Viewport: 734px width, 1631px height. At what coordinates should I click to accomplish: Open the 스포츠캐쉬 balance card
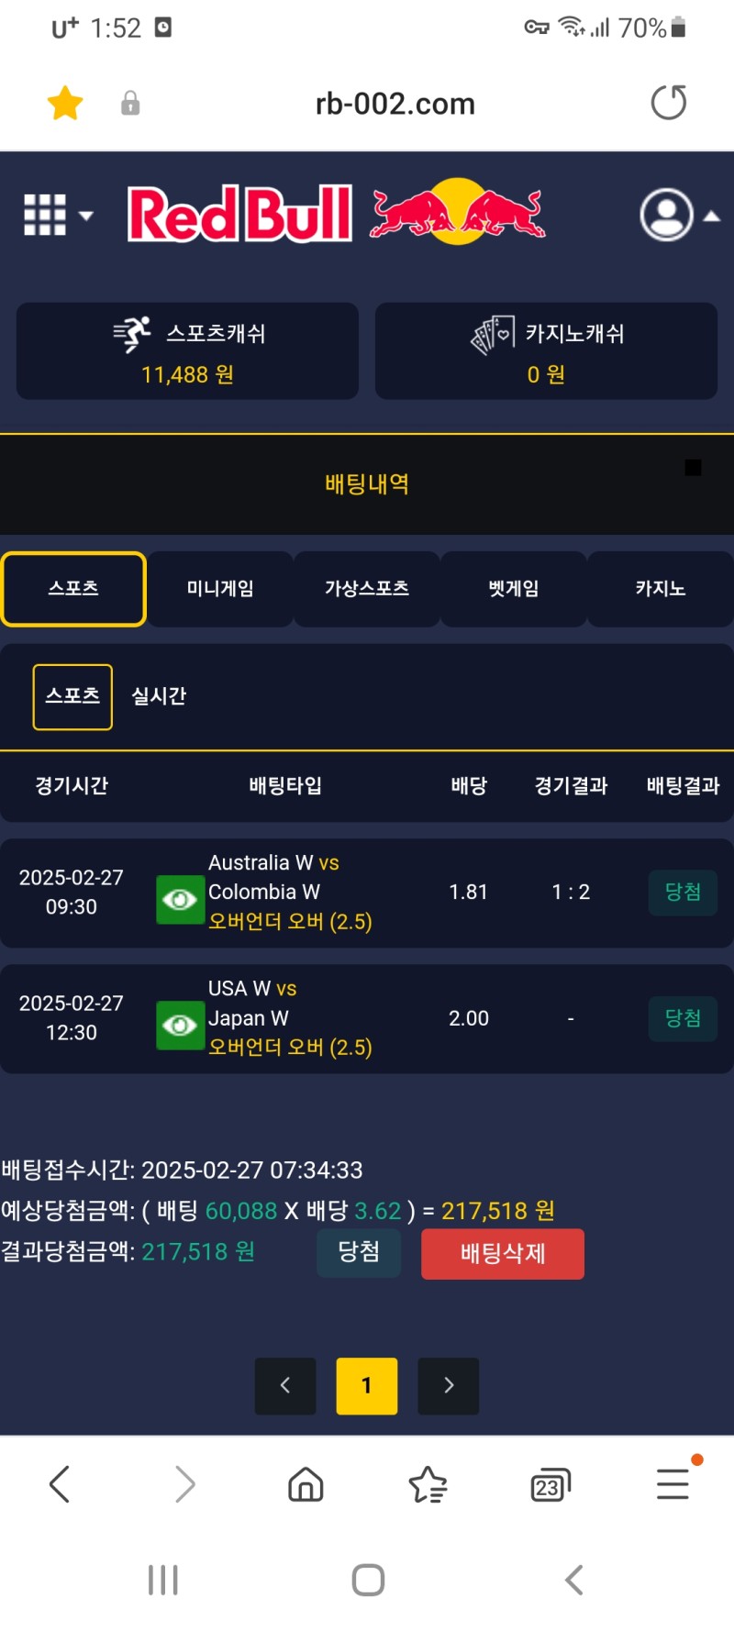(x=187, y=351)
